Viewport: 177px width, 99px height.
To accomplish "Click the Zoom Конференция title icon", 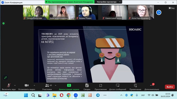I will [x=3, y=2].
